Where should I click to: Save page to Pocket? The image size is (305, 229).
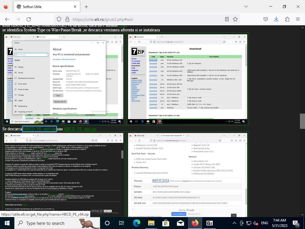coord(266,19)
